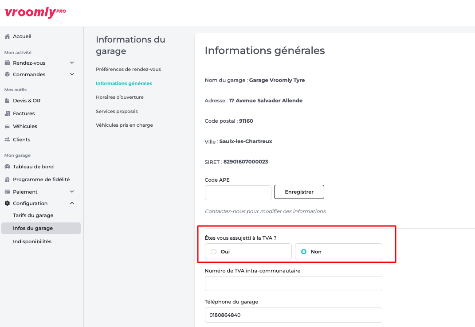
Task: Select Oui for TVA liability
Action: click(214, 252)
